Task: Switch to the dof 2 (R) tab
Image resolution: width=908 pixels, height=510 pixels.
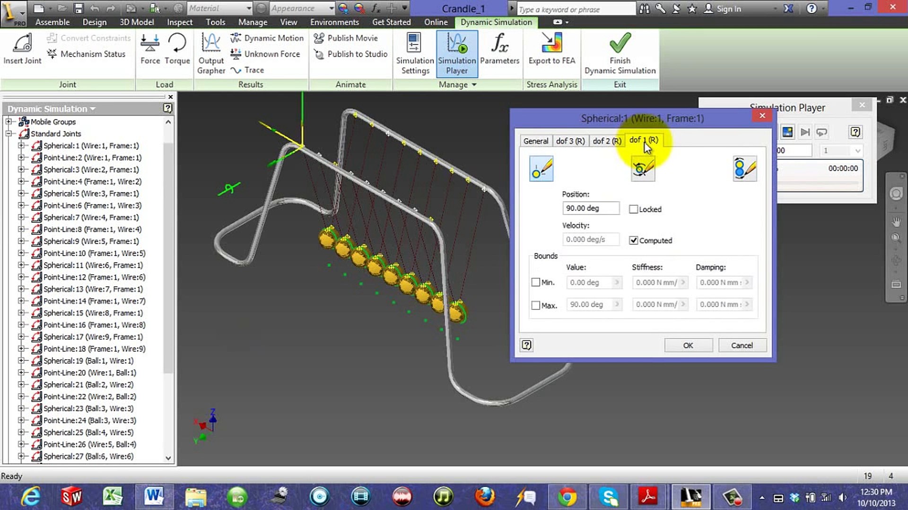Action: 607,141
